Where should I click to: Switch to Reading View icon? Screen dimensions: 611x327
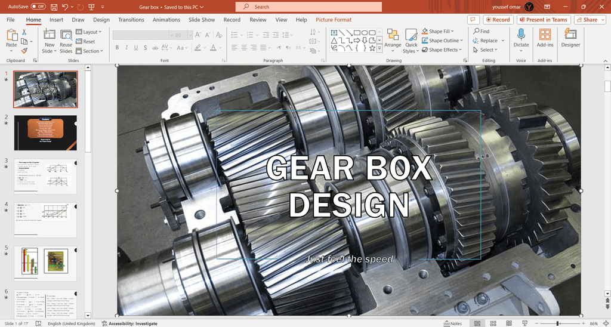pyautogui.click(x=509, y=323)
